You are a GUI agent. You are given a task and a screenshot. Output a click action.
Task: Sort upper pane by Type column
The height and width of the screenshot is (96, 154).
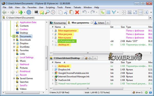[x=129, y=27]
